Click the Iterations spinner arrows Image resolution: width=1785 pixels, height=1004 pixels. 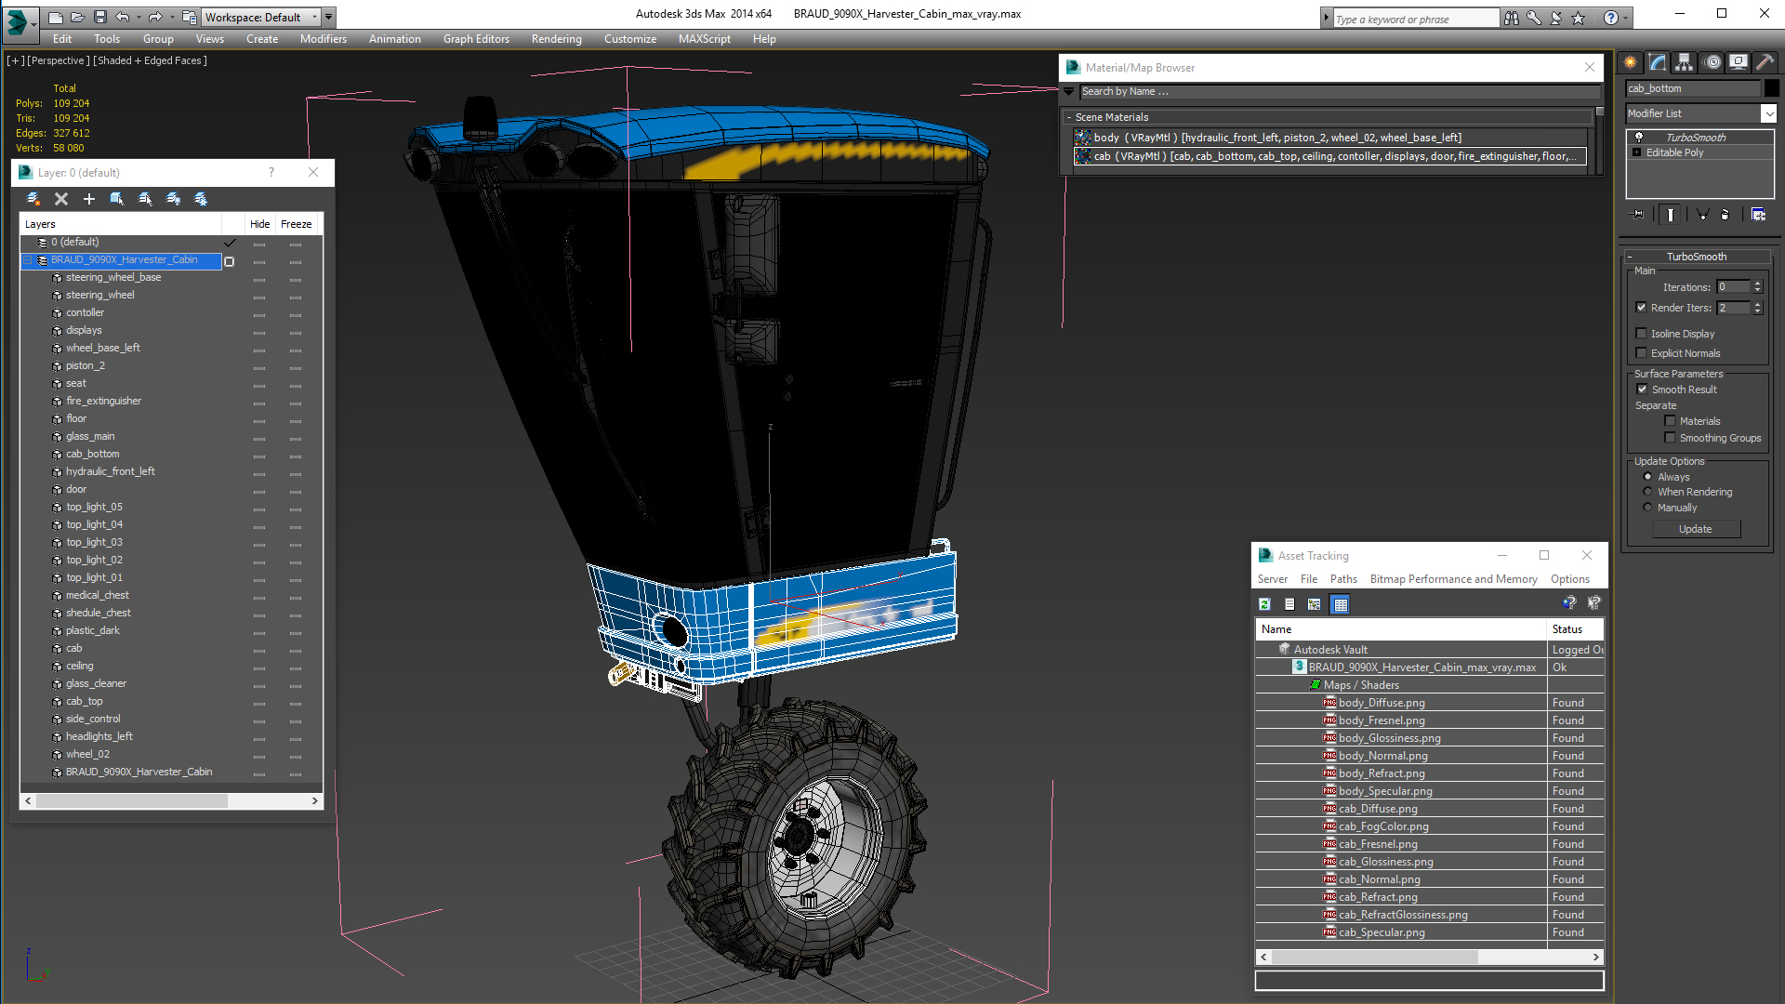tap(1757, 287)
